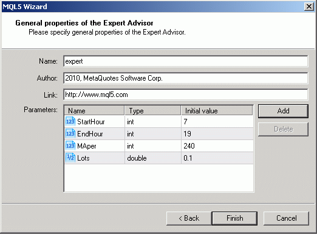Click the integer icon beside EndHour

click(70, 133)
